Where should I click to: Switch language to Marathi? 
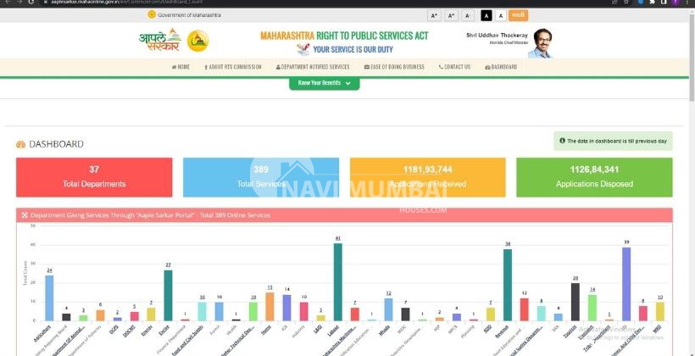click(x=519, y=15)
